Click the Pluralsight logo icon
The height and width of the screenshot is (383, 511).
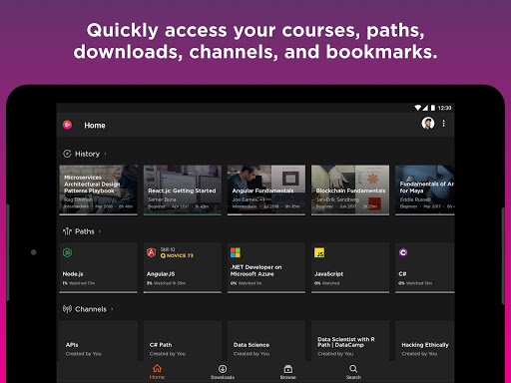tap(68, 125)
